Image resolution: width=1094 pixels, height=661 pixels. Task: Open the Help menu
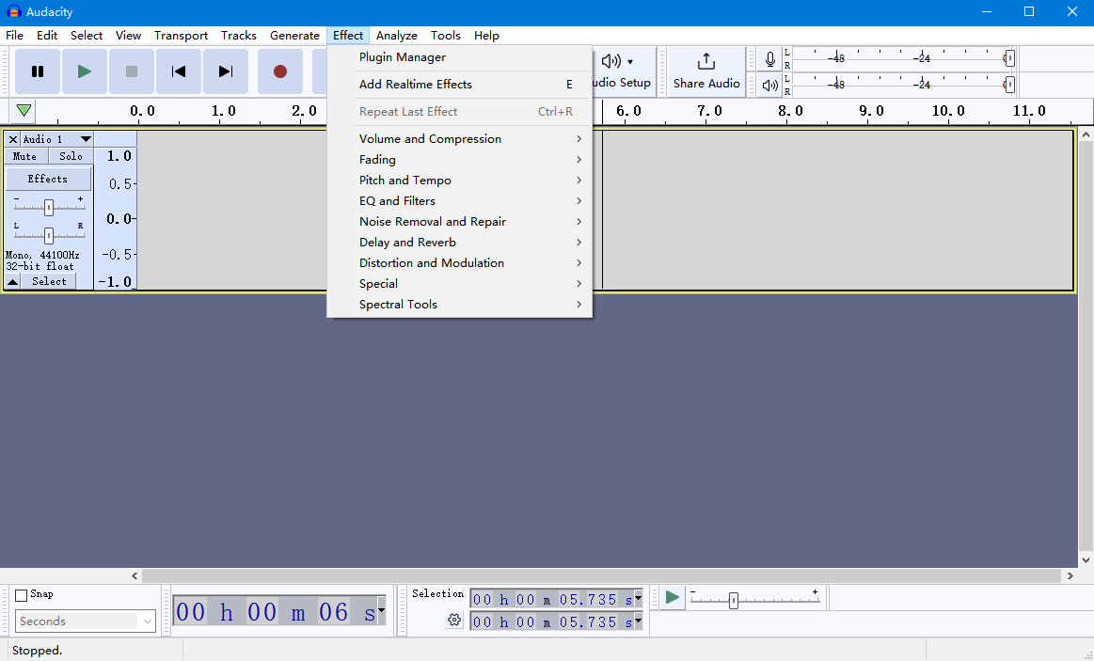click(486, 36)
